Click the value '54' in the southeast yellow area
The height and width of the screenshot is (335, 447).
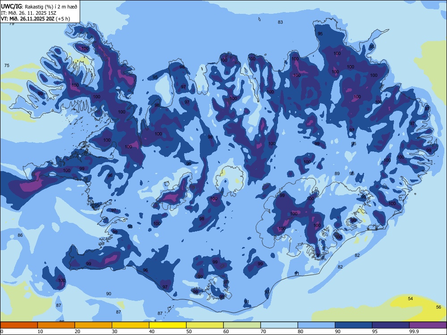(x=410, y=298)
